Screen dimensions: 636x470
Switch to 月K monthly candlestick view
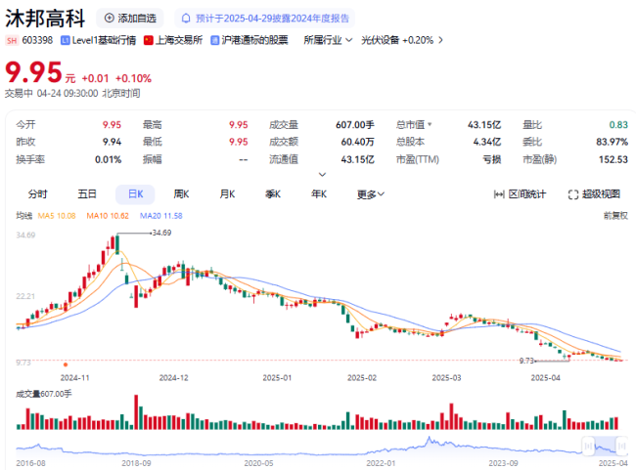(x=227, y=194)
